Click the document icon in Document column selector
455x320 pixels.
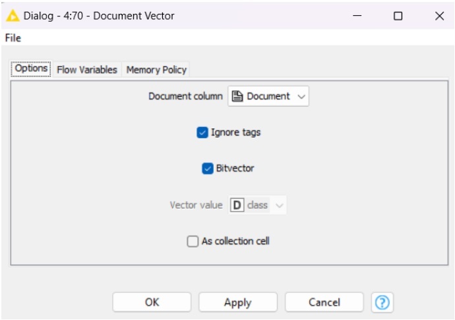(238, 96)
